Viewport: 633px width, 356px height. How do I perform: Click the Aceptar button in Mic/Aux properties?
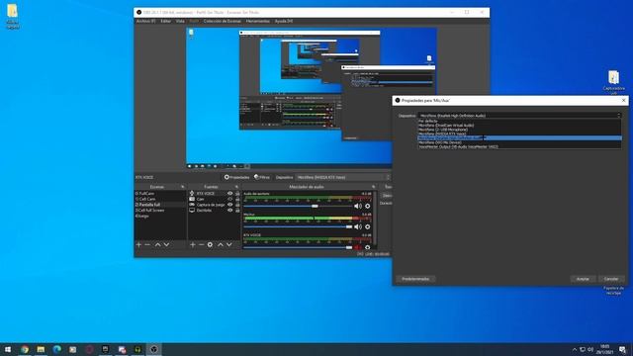(583, 279)
